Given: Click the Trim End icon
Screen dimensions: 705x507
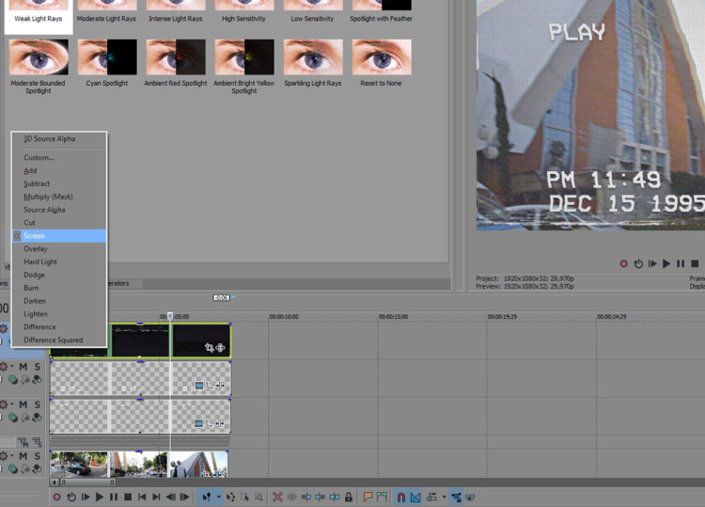Looking at the screenshot, I should tap(321, 497).
